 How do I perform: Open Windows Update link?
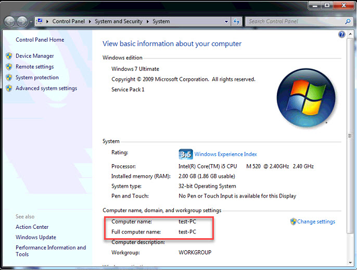[x=36, y=237]
